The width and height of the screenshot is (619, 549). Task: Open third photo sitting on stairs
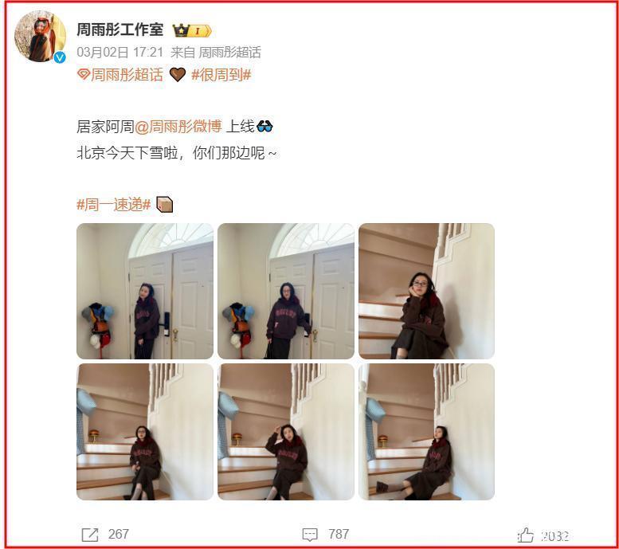426,291
